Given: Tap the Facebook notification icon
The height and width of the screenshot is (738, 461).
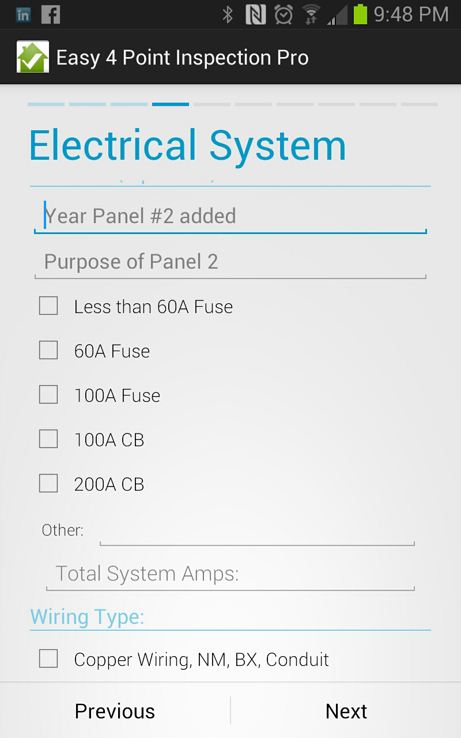Looking at the screenshot, I should [x=51, y=15].
